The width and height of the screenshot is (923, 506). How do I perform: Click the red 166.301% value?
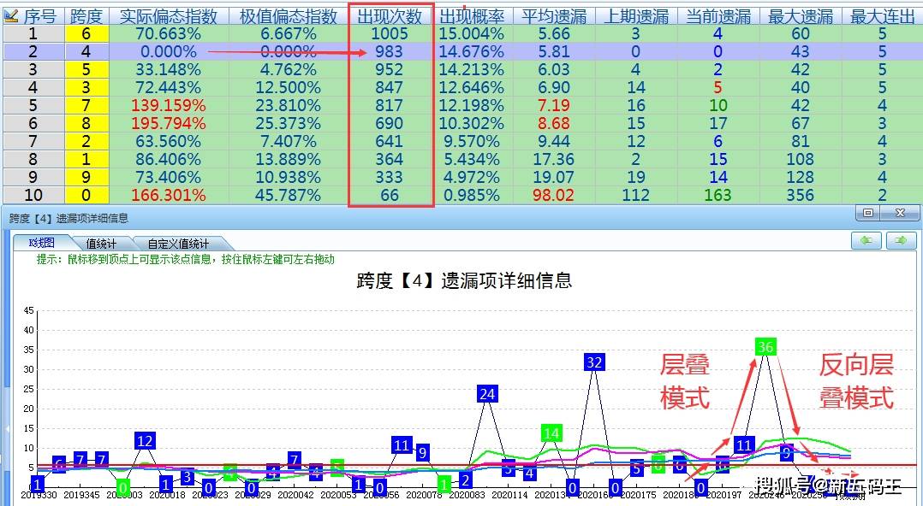169,195
